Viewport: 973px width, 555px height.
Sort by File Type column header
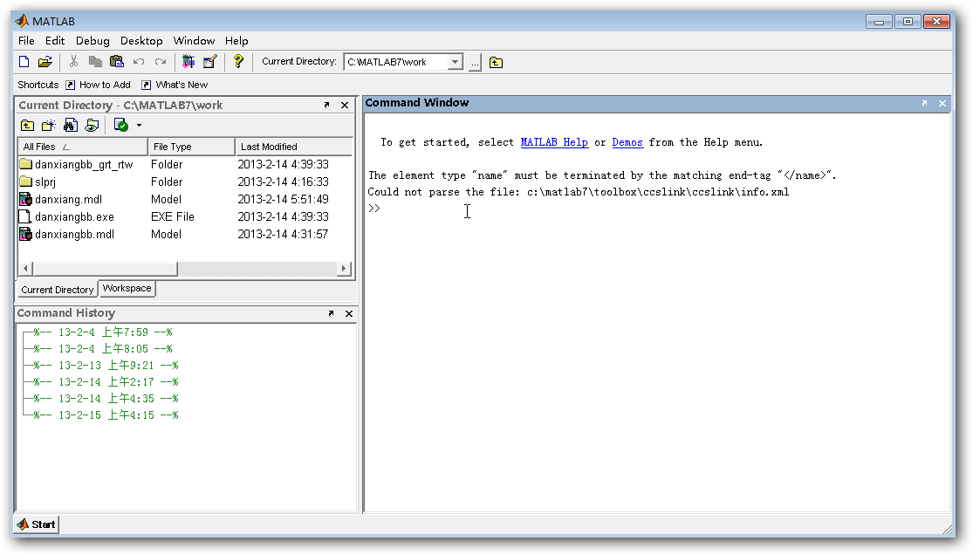pyautogui.click(x=192, y=147)
